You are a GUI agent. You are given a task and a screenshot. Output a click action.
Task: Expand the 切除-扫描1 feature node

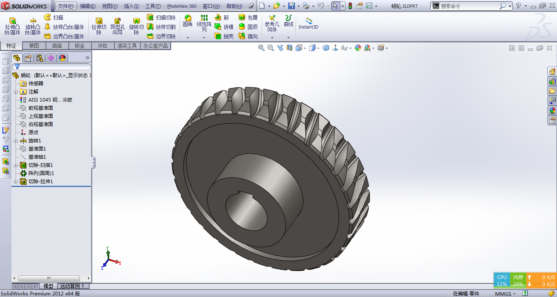[16, 165]
